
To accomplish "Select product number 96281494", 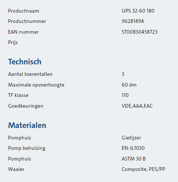I will [133, 21].
